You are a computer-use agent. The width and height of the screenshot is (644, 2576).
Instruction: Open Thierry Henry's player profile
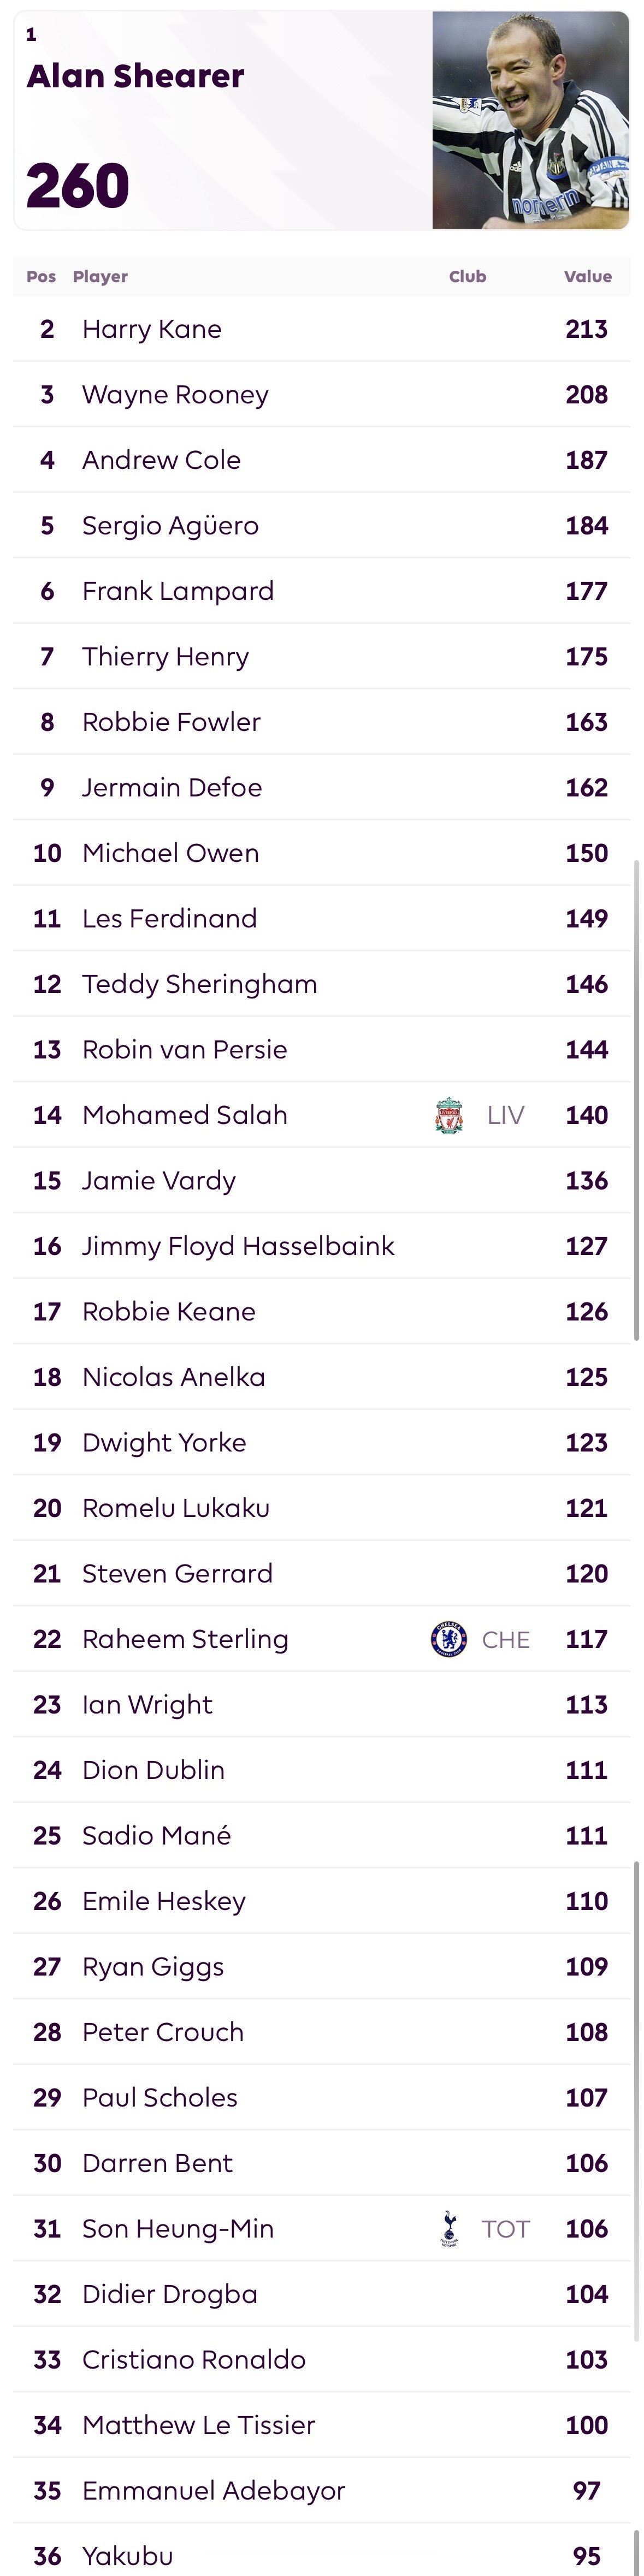165,657
